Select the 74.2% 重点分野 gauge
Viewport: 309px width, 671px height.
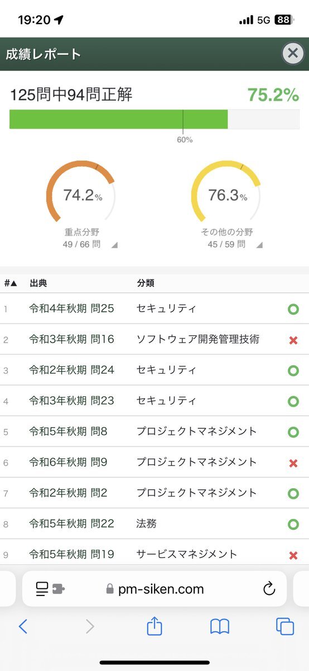(x=81, y=195)
